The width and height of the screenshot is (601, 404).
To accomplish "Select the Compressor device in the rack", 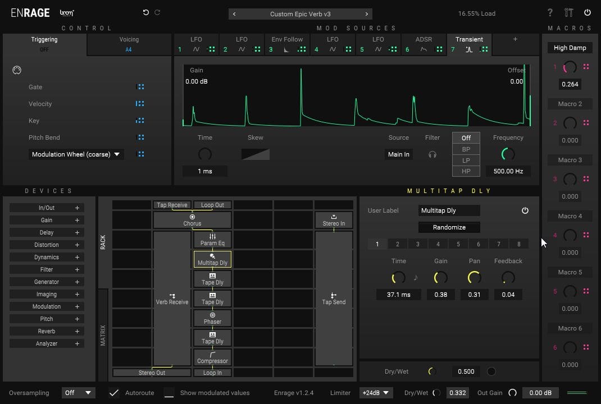I will point(212,357).
